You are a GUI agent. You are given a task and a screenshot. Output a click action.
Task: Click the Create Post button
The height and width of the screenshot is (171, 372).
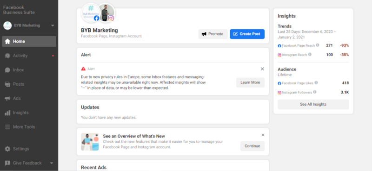pos(247,34)
